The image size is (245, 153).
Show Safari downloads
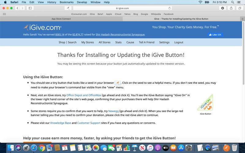point(223,8)
